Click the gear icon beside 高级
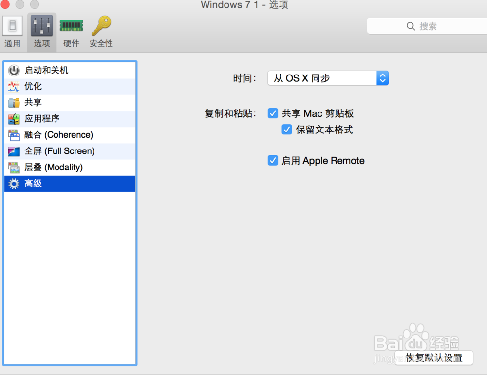Viewport: 487px width, 375px height. tap(14, 184)
